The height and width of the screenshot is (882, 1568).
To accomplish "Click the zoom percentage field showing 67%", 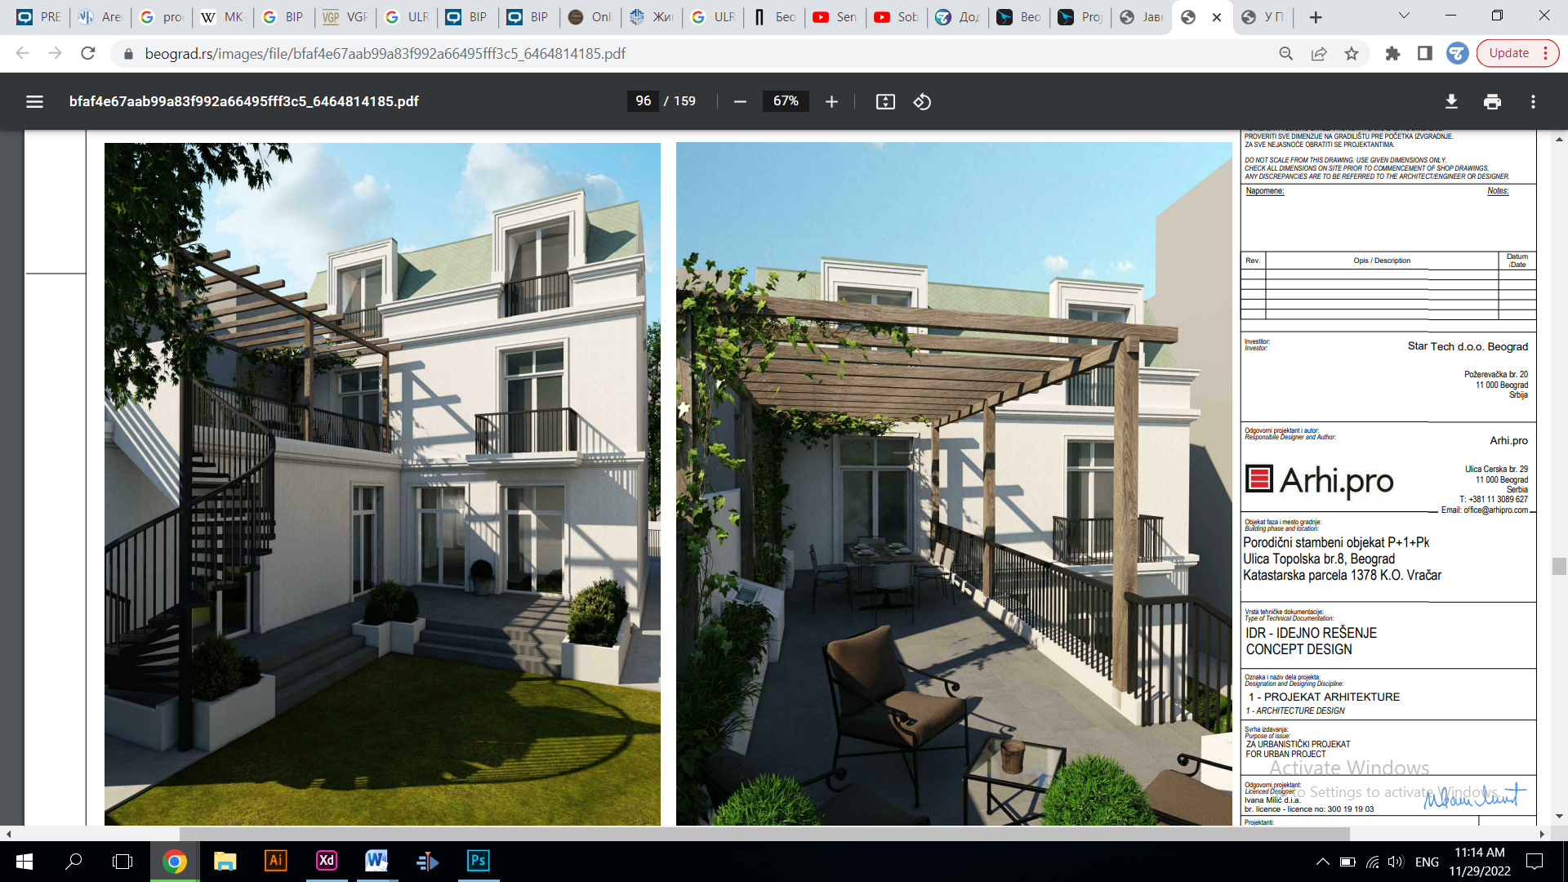I will [x=786, y=100].
